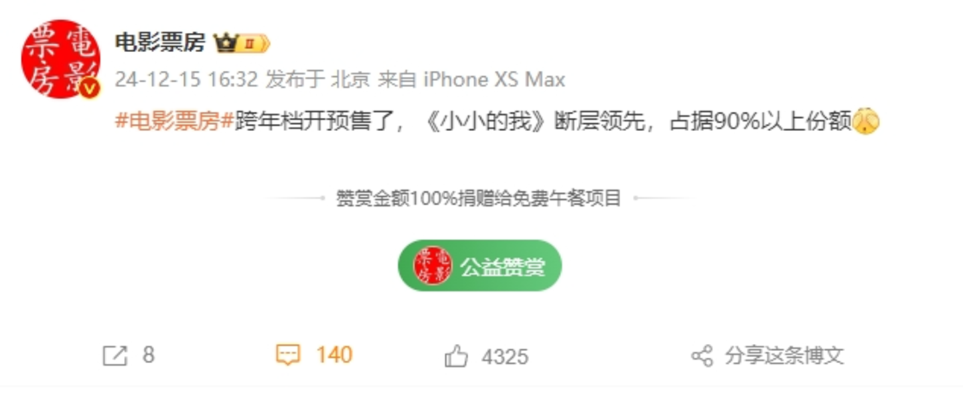Image resolution: width=963 pixels, height=396 pixels.
Task: Click the iPhone XS Max source label
Action: 494,80
